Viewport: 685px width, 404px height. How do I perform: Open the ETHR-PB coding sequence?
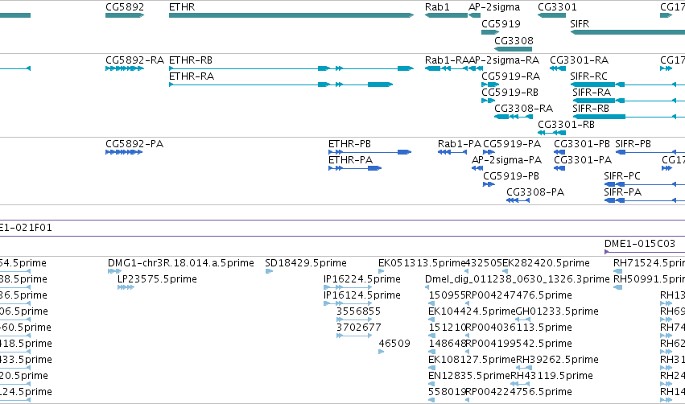[x=370, y=152]
